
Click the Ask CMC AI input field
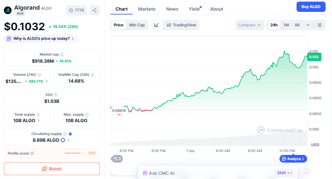point(218,173)
